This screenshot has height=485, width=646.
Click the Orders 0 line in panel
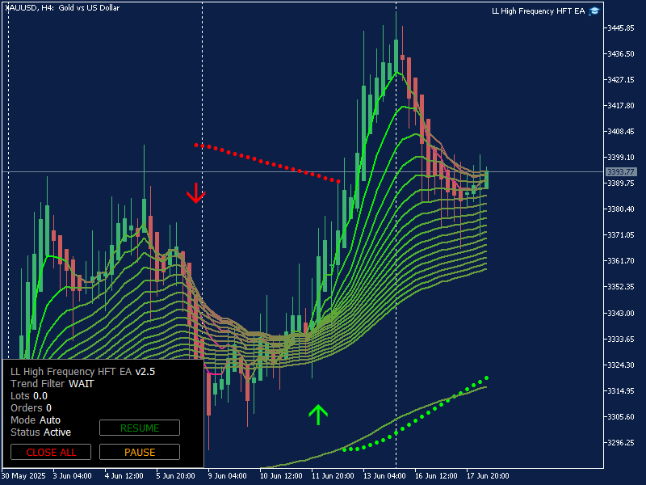click(31, 408)
